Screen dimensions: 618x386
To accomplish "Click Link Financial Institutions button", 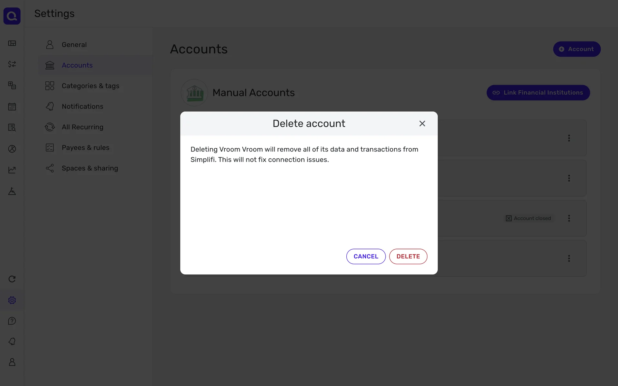I will click(x=538, y=93).
